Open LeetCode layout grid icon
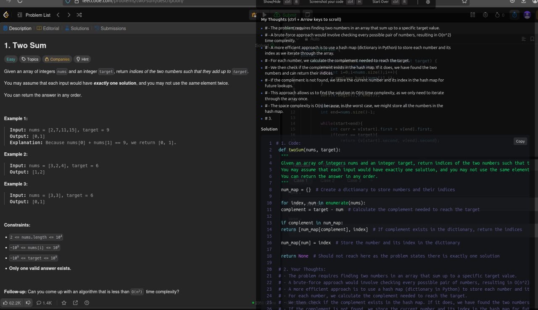538x310 pixels. pos(473,15)
